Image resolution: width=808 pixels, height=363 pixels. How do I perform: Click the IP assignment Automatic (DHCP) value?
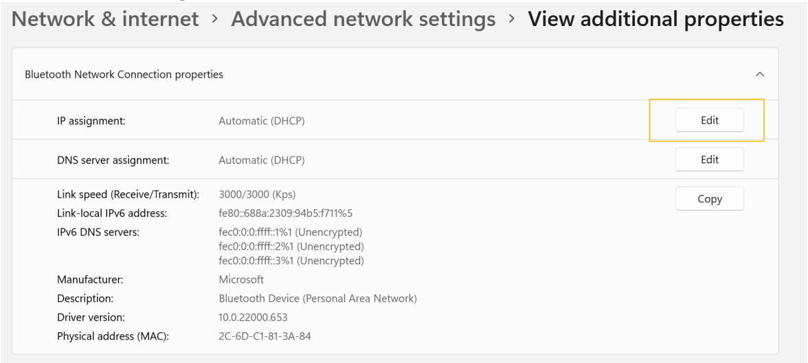click(x=262, y=121)
